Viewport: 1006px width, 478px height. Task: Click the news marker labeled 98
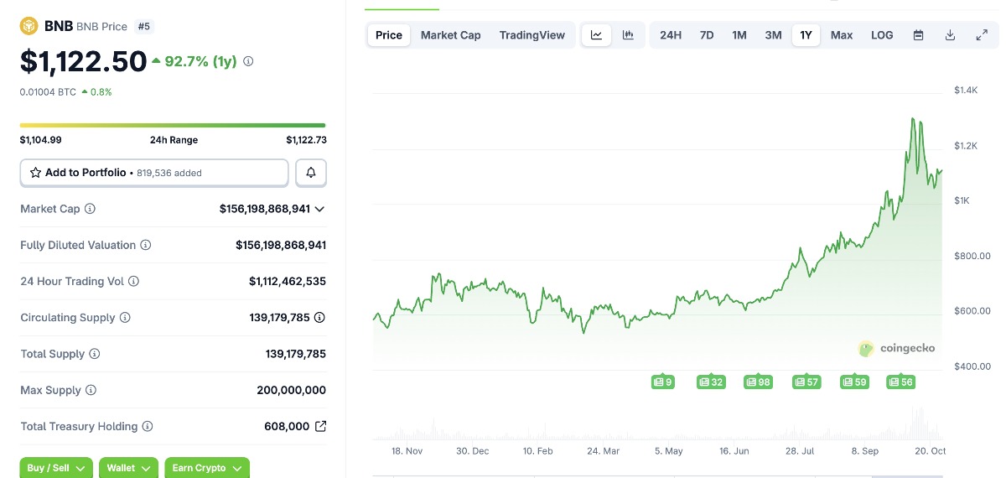tap(758, 382)
